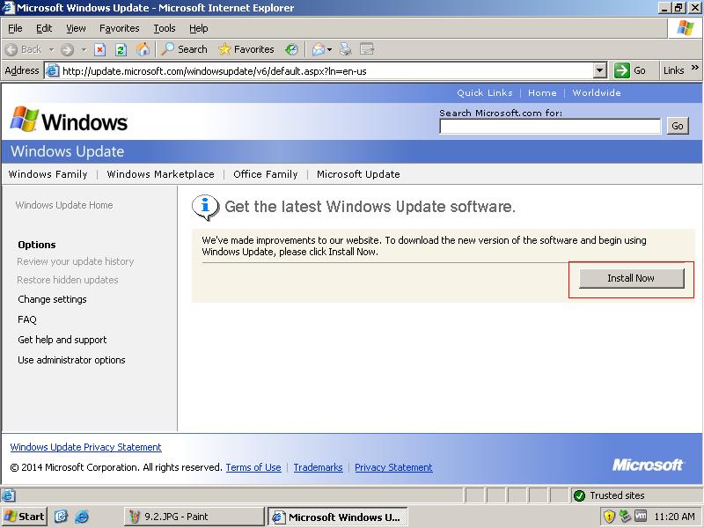Launch Internet Explorer from Quick Launch
Viewport: 704px width, 528px height.
coord(82,517)
